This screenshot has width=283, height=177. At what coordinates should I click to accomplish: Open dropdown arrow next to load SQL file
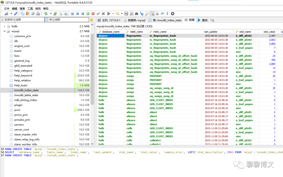pos(122,14)
